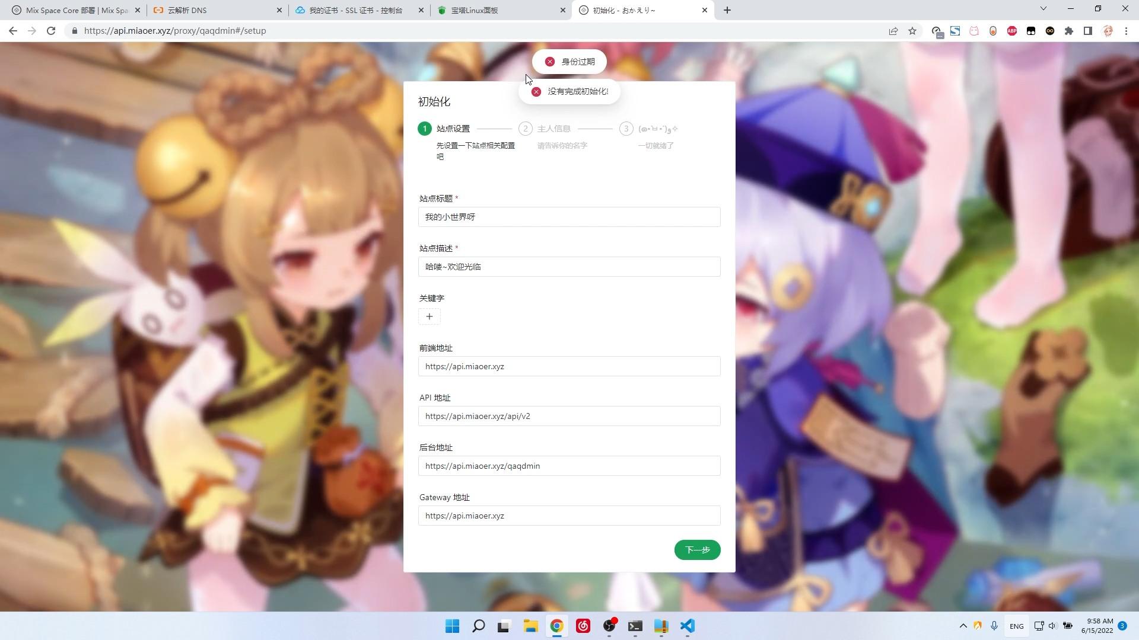Focus the 后台地址 input field
This screenshot has width=1139, height=640.
(569, 466)
